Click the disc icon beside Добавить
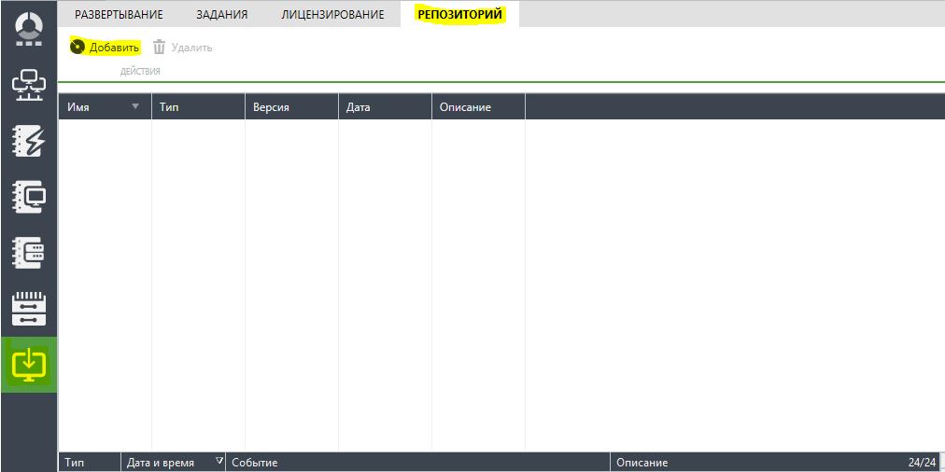 click(78, 47)
